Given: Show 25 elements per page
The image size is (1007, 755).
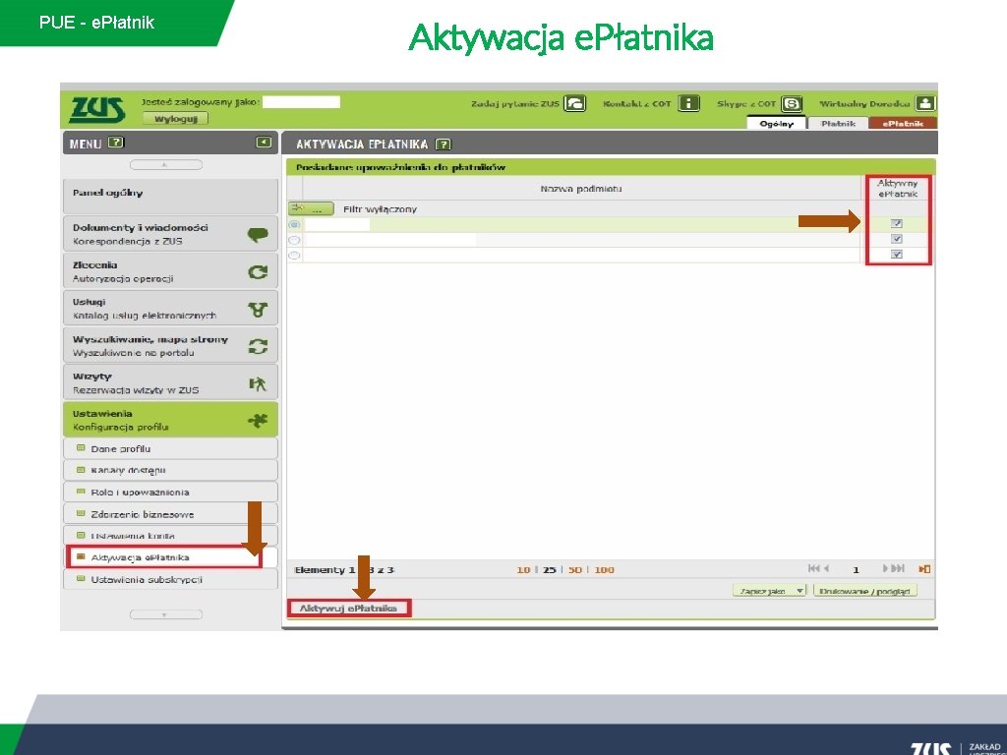Looking at the screenshot, I should click(x=549, y=569).
